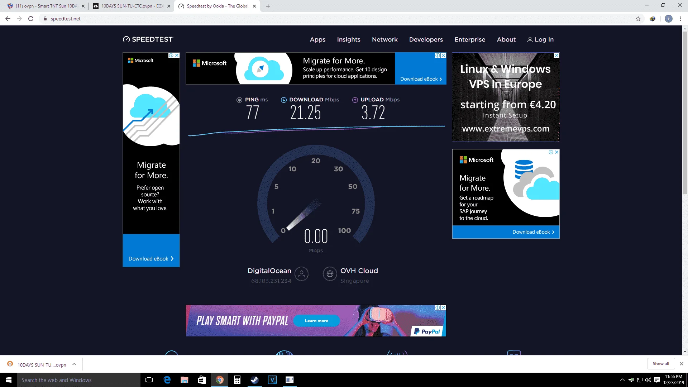
Task: Close the downloads bar
Action: (682, 364)
